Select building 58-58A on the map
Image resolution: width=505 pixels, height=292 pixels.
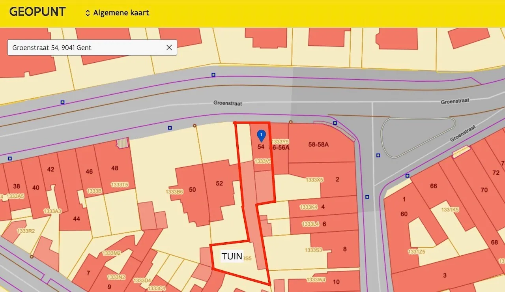tap(318, 144)
